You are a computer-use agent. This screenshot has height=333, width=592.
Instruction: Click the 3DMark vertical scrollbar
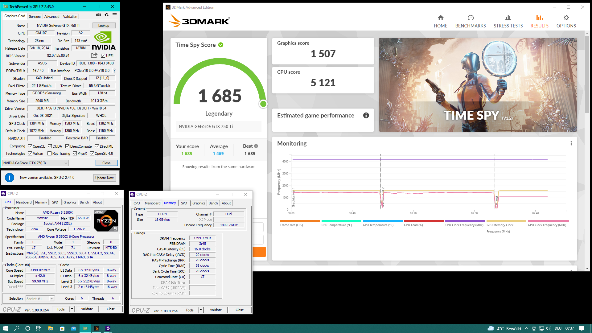[587, 74]
